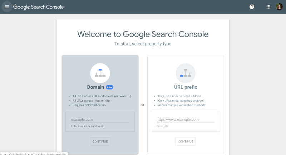The image size is (286, 155).
Task: Click CONTINUE under the URL prefix card
Action: pyautogui.click(x=186, y=141)
